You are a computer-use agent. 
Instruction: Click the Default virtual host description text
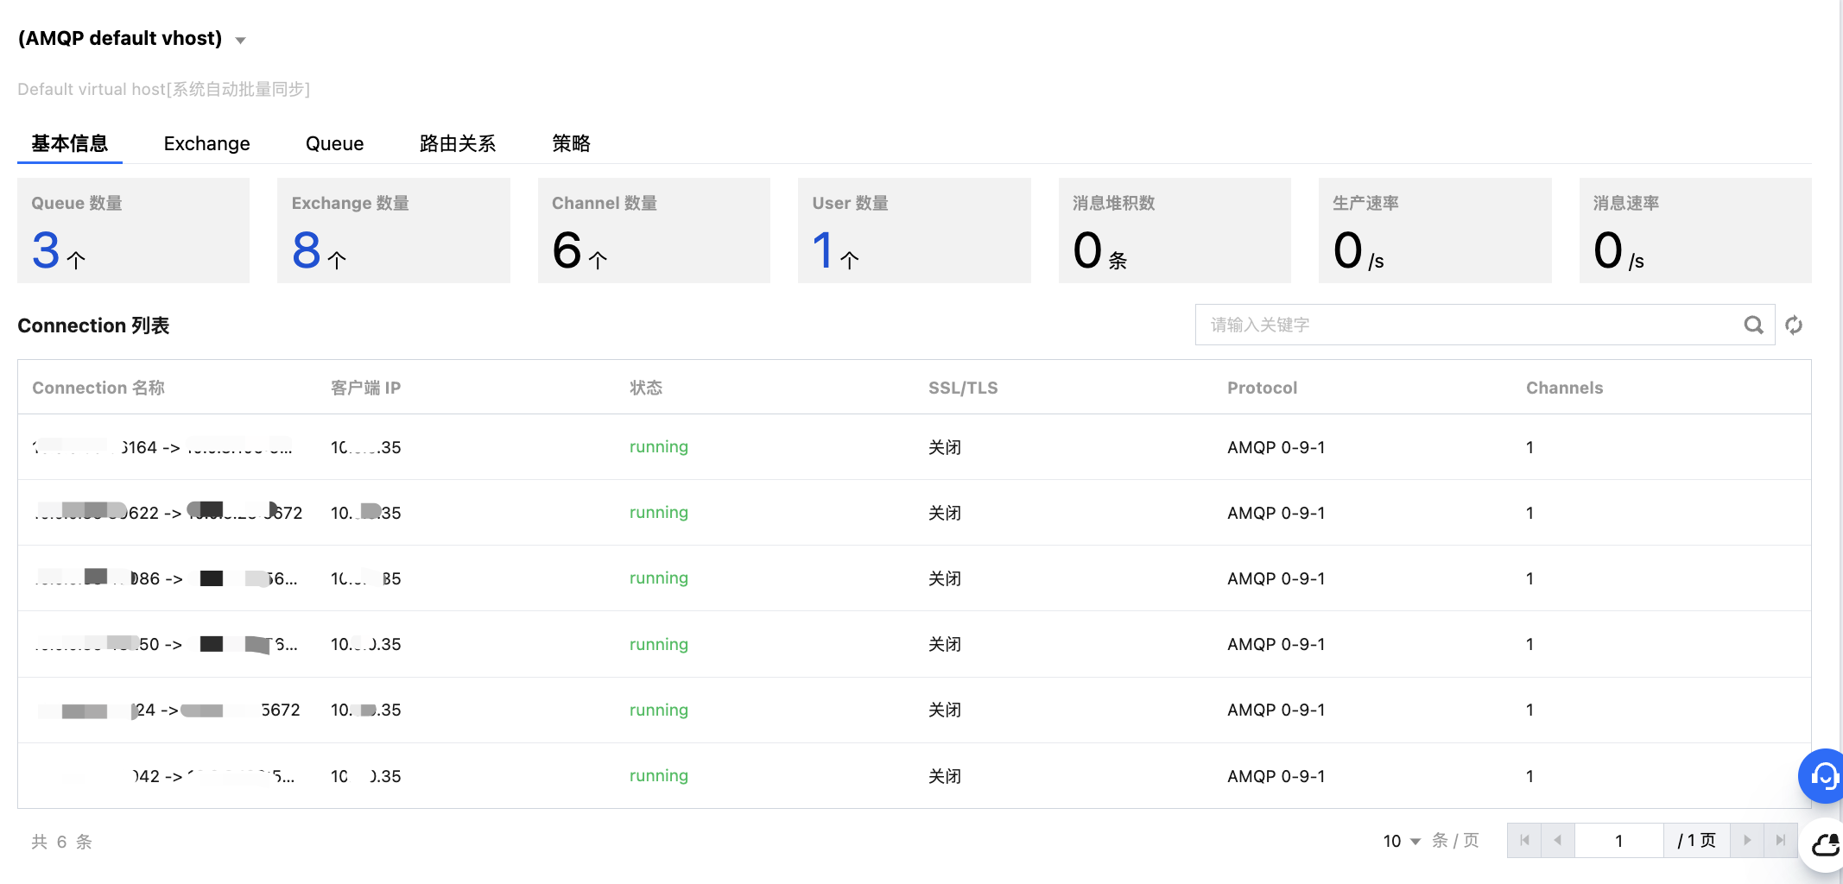(164, 89)
